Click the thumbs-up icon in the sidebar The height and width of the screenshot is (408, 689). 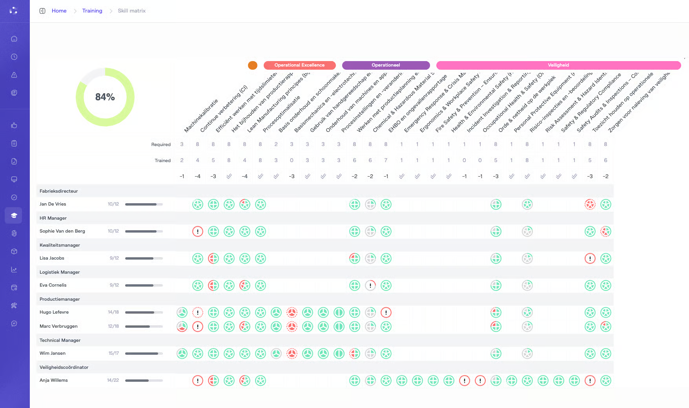(14, 125)
